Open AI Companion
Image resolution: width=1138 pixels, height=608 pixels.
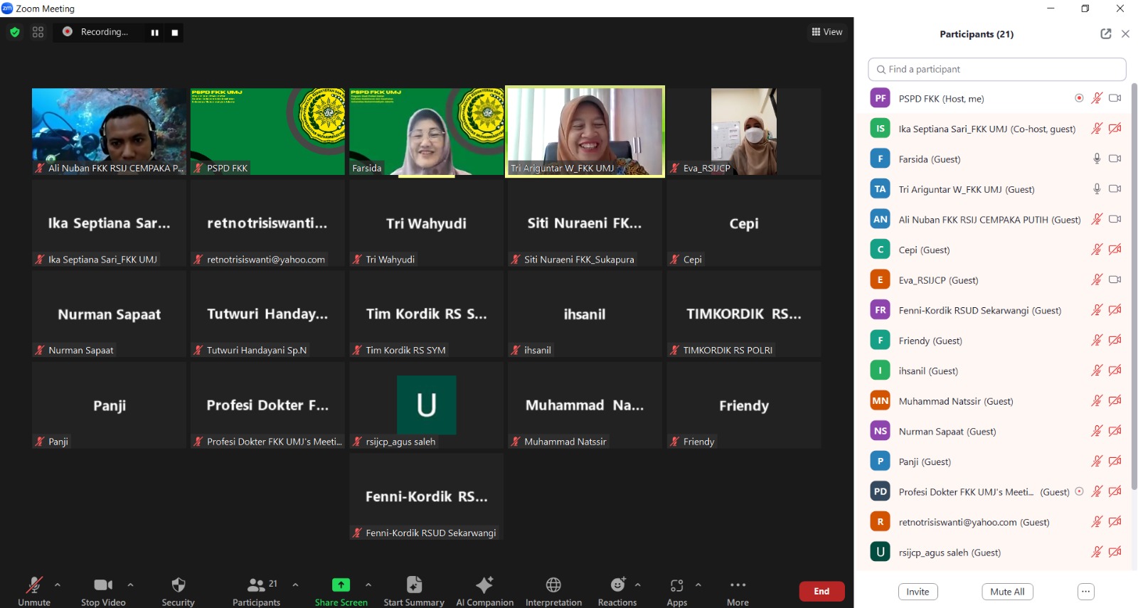484,591
